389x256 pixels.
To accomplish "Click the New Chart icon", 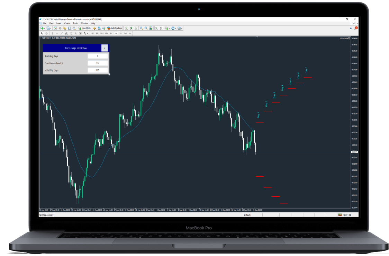I will [42, 28].
